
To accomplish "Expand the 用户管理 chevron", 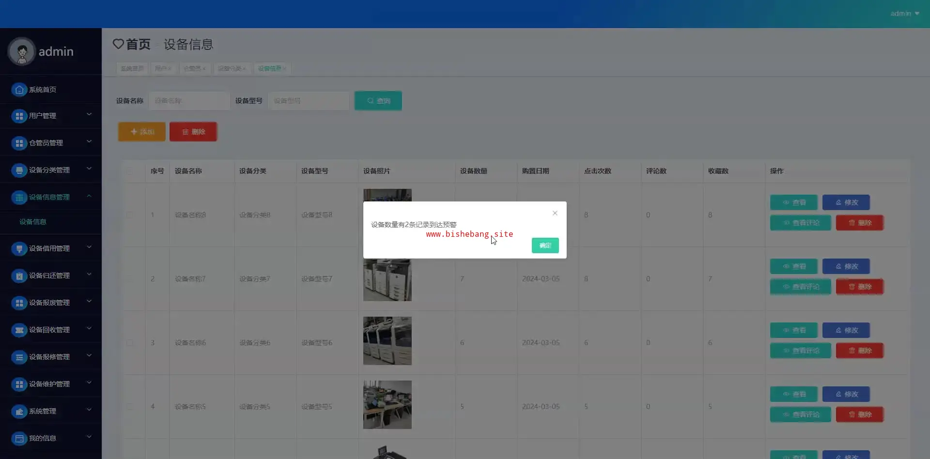I will click(x=89, y=115).
